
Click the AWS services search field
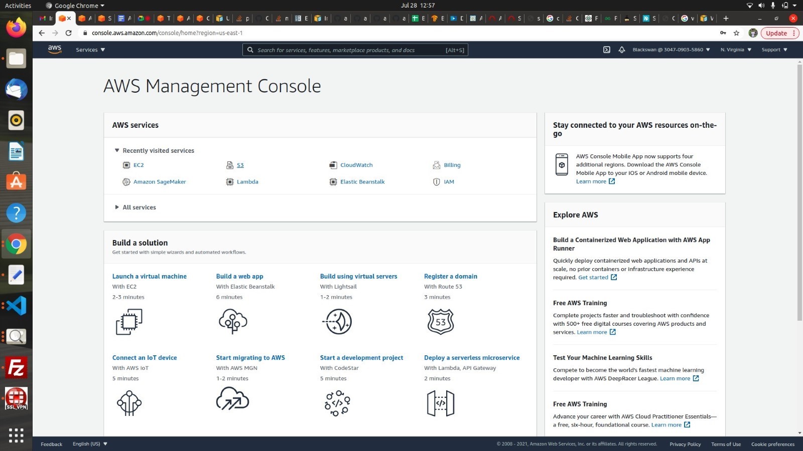point(355,50)
